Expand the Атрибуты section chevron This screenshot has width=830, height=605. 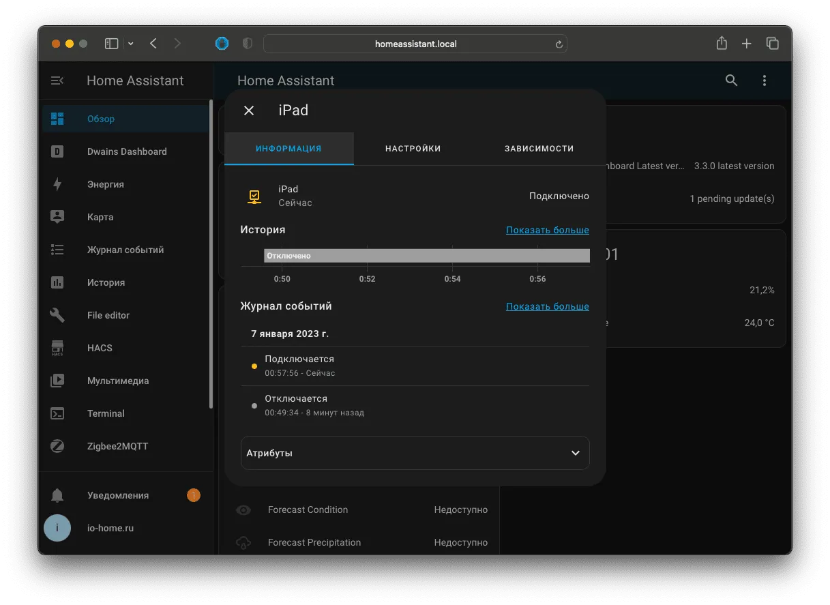point(575,453)
